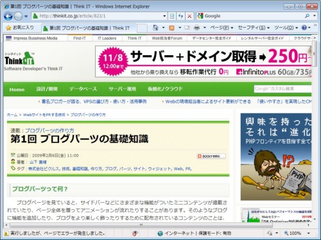Click the ウィジェット tag link
Viewport: 321px width, 240px height.
tap(159, 169)
